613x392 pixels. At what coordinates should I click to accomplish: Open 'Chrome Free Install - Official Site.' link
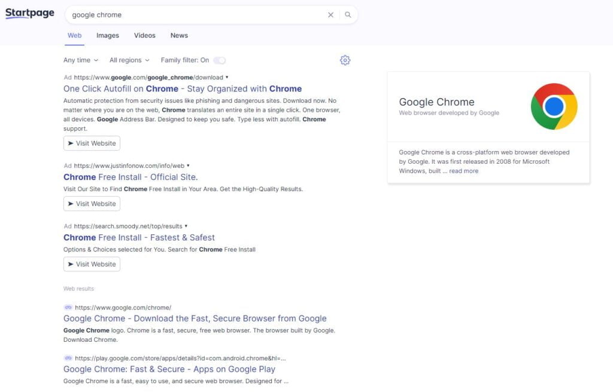131,177
